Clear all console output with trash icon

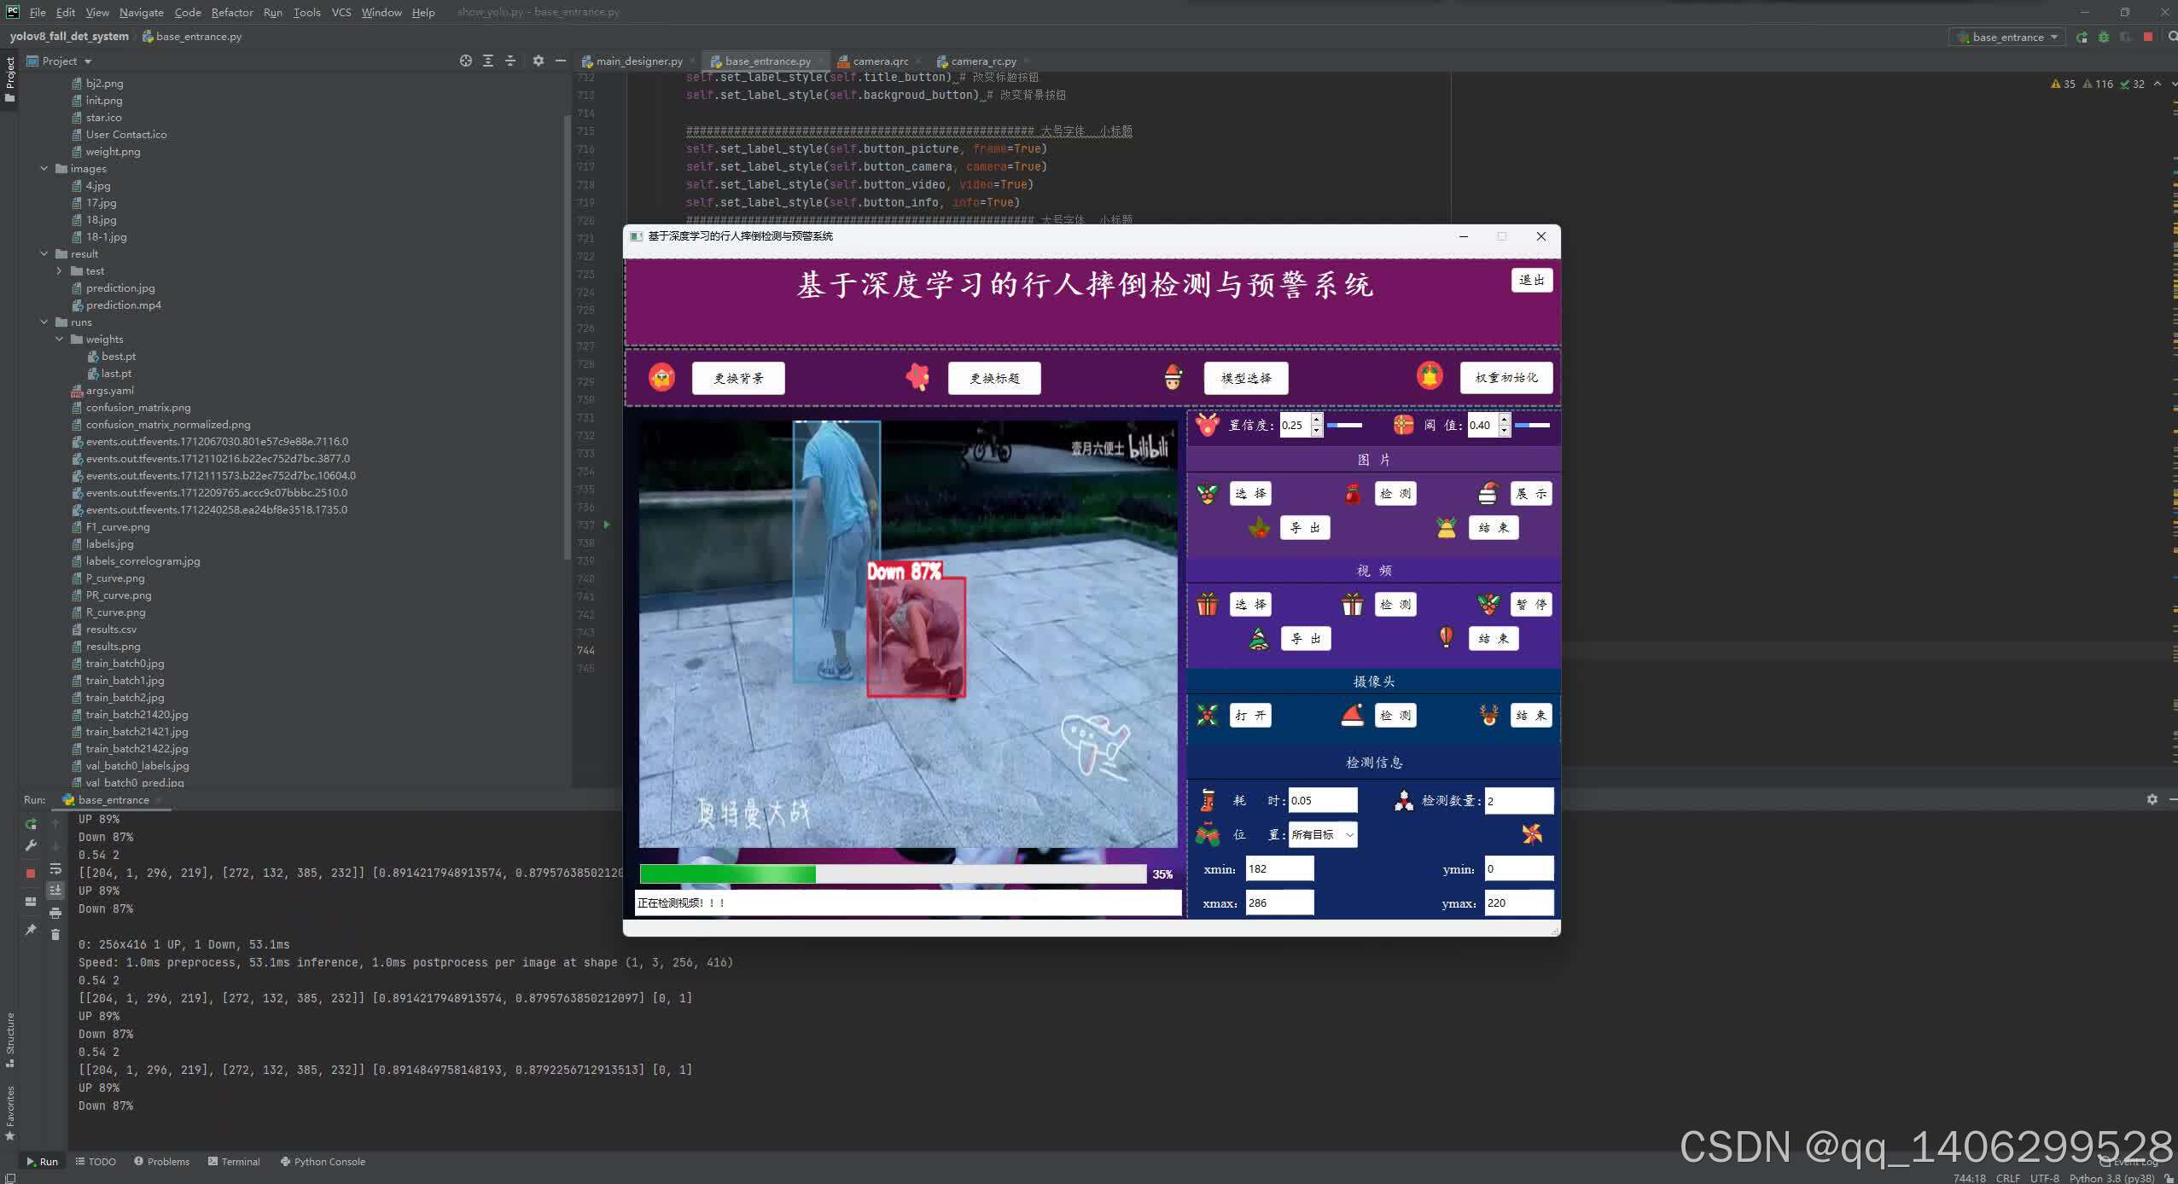[55, 935]
